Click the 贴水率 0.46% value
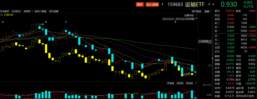Screen dimensions: 257x99 pos(252,92)
